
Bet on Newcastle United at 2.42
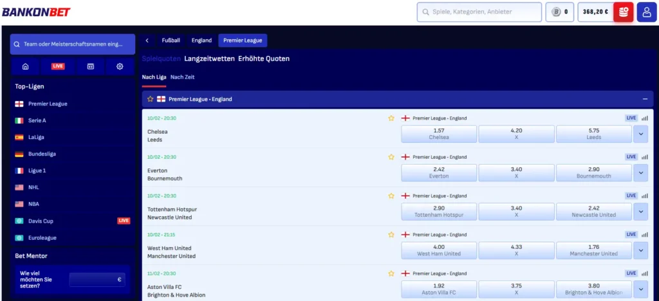[594, 212]
